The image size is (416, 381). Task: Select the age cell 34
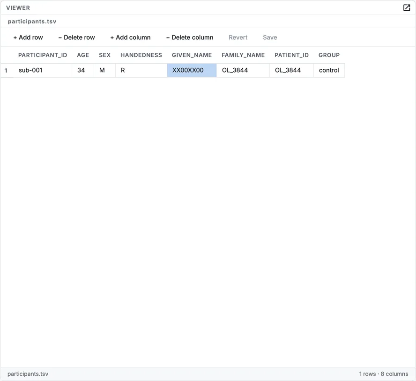click(x=83, y=70)
